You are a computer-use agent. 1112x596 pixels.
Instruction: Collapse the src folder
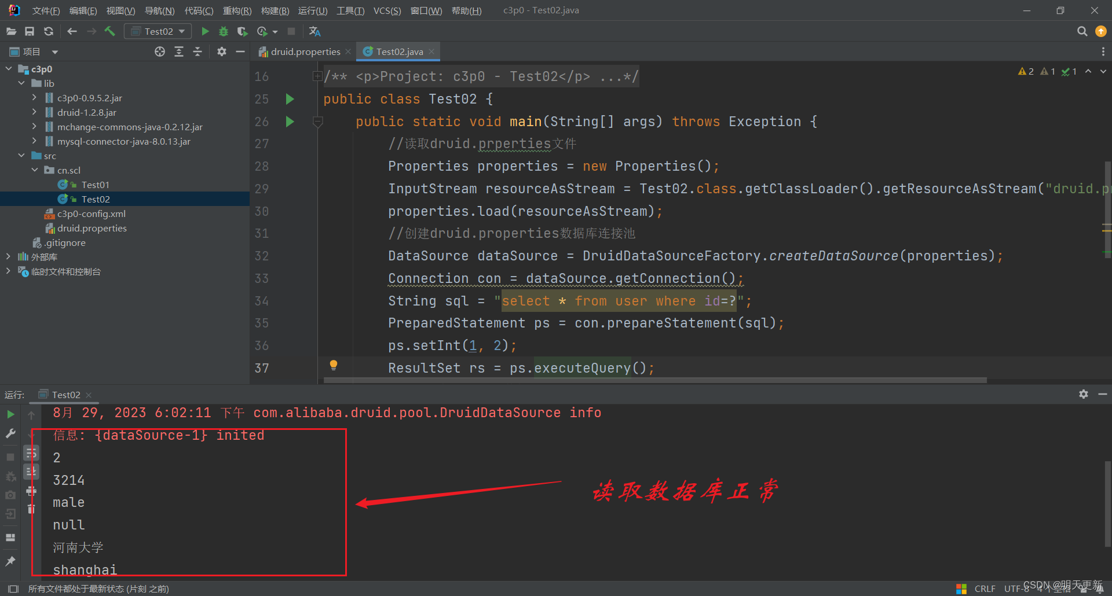21,155
